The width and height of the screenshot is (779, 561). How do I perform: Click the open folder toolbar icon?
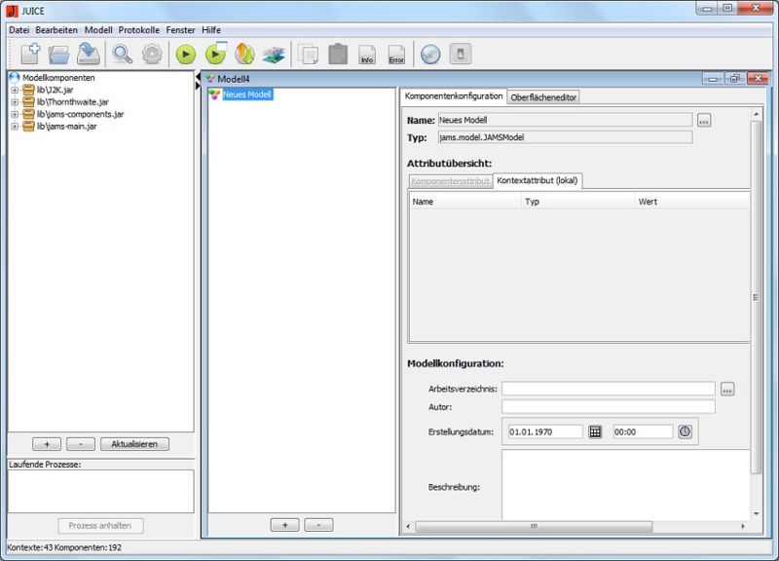pos(59,55)
